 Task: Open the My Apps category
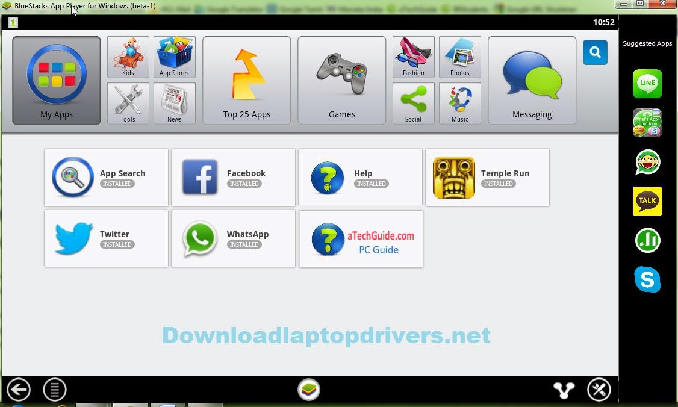point(56,81)
